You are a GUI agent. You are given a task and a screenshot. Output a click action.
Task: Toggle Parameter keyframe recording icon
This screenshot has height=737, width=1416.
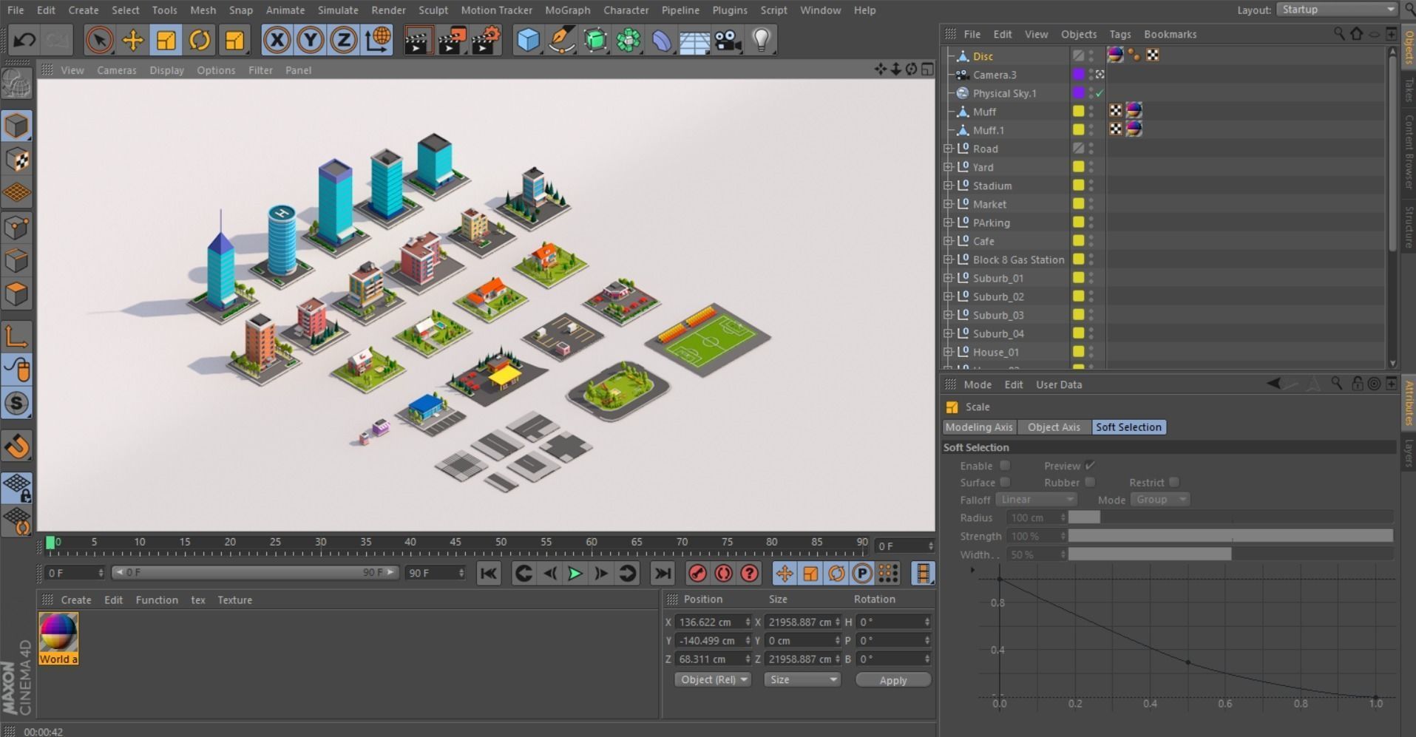click(x=862, y=574)
